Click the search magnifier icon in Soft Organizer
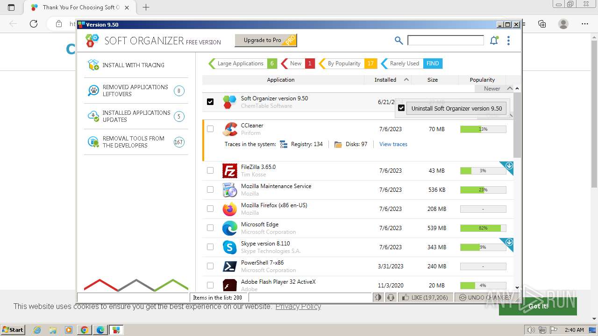The width and height of the screenshot is (598, 336). [399, 41]
